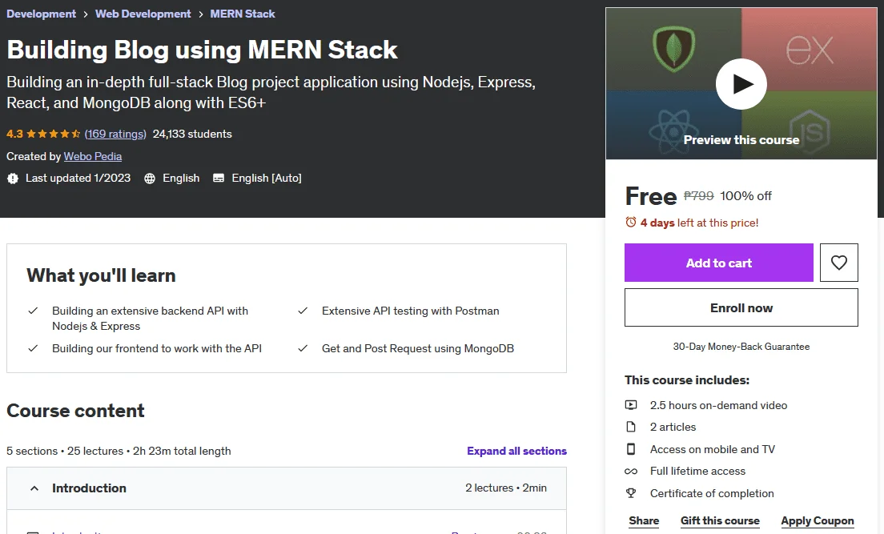The height and width of the screenshot is (534, 884).
Task: Click checkmark beside Get and Post Request
Action: 303,348
